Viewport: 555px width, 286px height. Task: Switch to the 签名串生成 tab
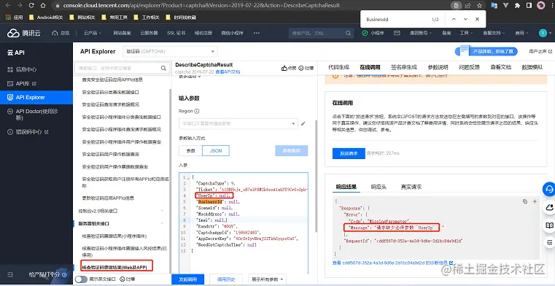pyautogui.click(x=403, y=67)
